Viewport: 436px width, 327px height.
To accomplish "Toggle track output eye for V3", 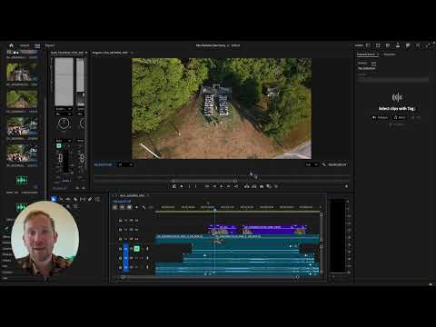I will [x=136, y=221].
